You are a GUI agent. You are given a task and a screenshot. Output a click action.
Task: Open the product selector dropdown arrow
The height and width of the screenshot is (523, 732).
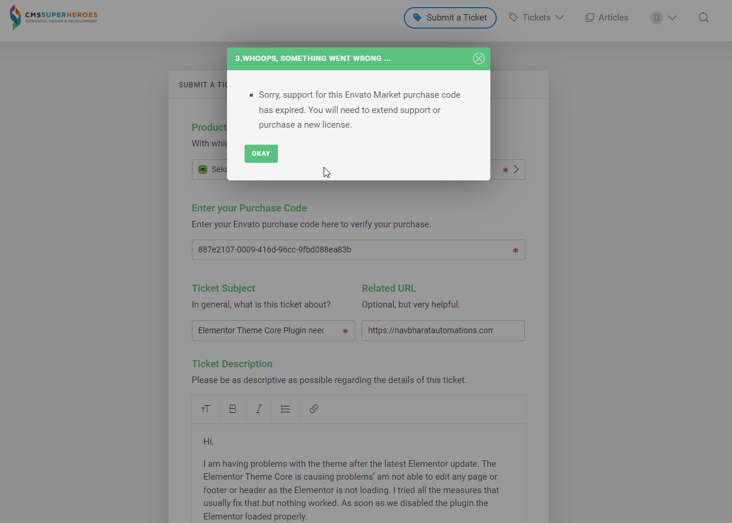click(x=516, y=169)
